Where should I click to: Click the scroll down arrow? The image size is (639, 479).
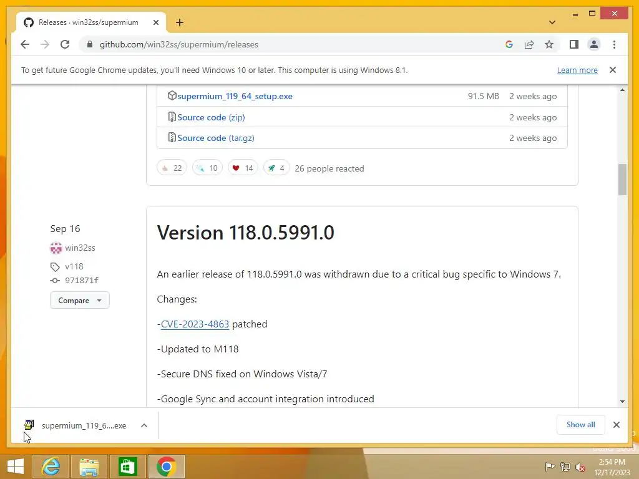pos(622,401)
